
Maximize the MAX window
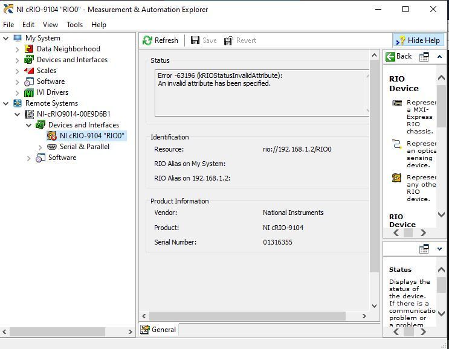(405, 9)
